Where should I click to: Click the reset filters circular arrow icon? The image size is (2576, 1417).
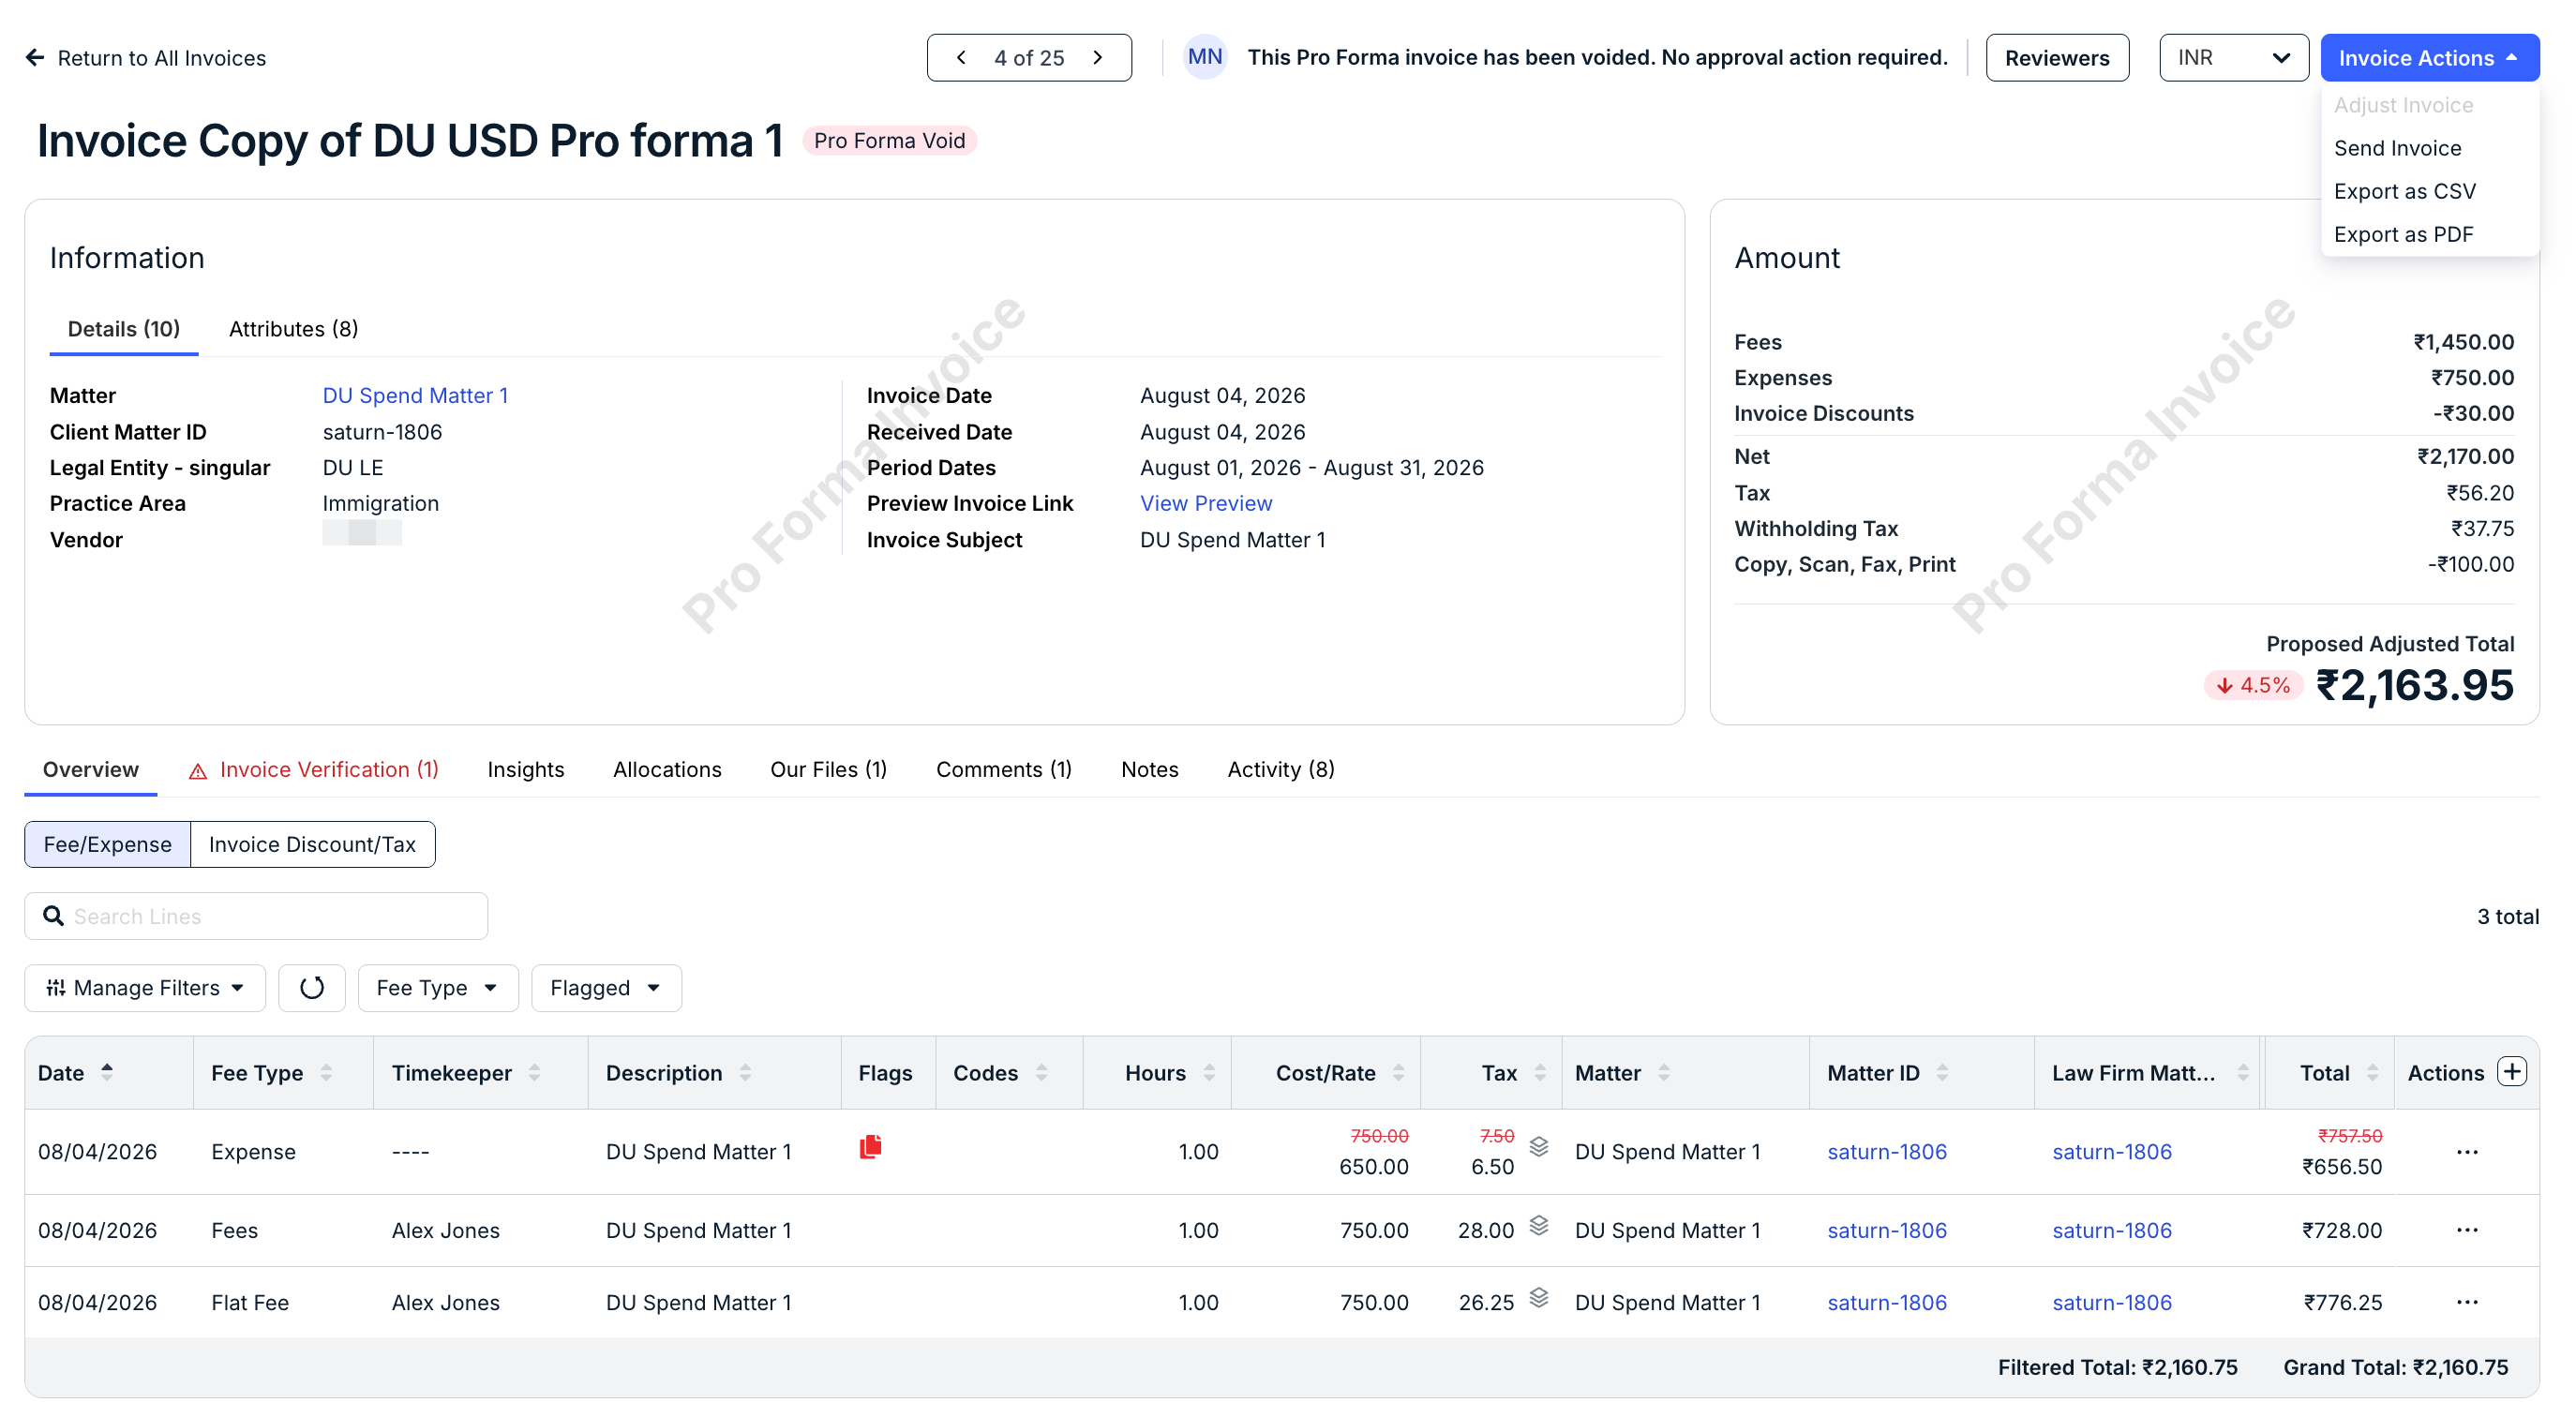(312, 988)
